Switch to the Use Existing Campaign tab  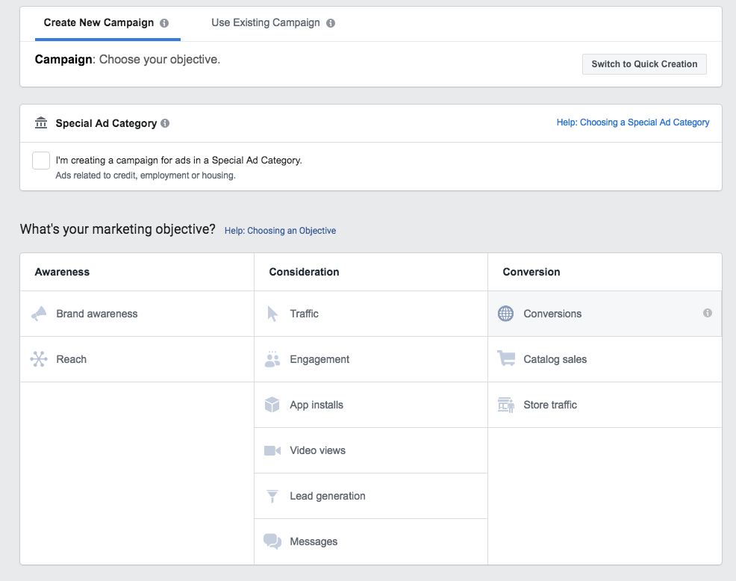(x=265, y=23)
